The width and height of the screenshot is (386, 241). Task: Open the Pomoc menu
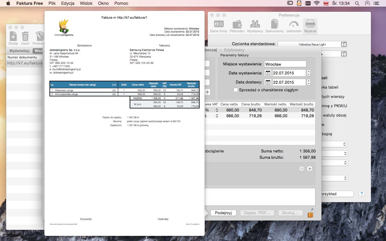[x=121, y=3]
